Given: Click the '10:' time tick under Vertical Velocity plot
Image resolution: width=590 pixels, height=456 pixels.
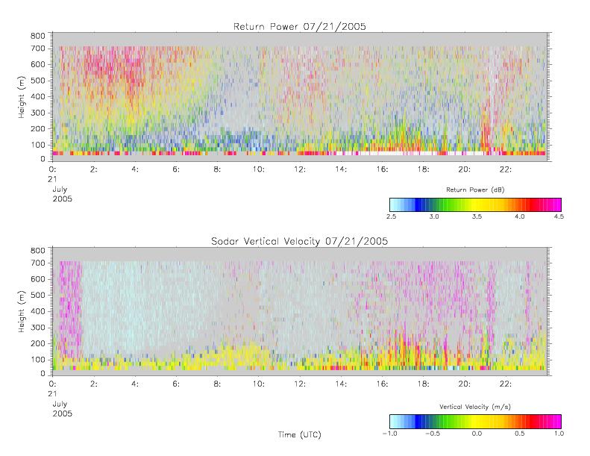Looking at the screenshot, I should tap(258, 384).
